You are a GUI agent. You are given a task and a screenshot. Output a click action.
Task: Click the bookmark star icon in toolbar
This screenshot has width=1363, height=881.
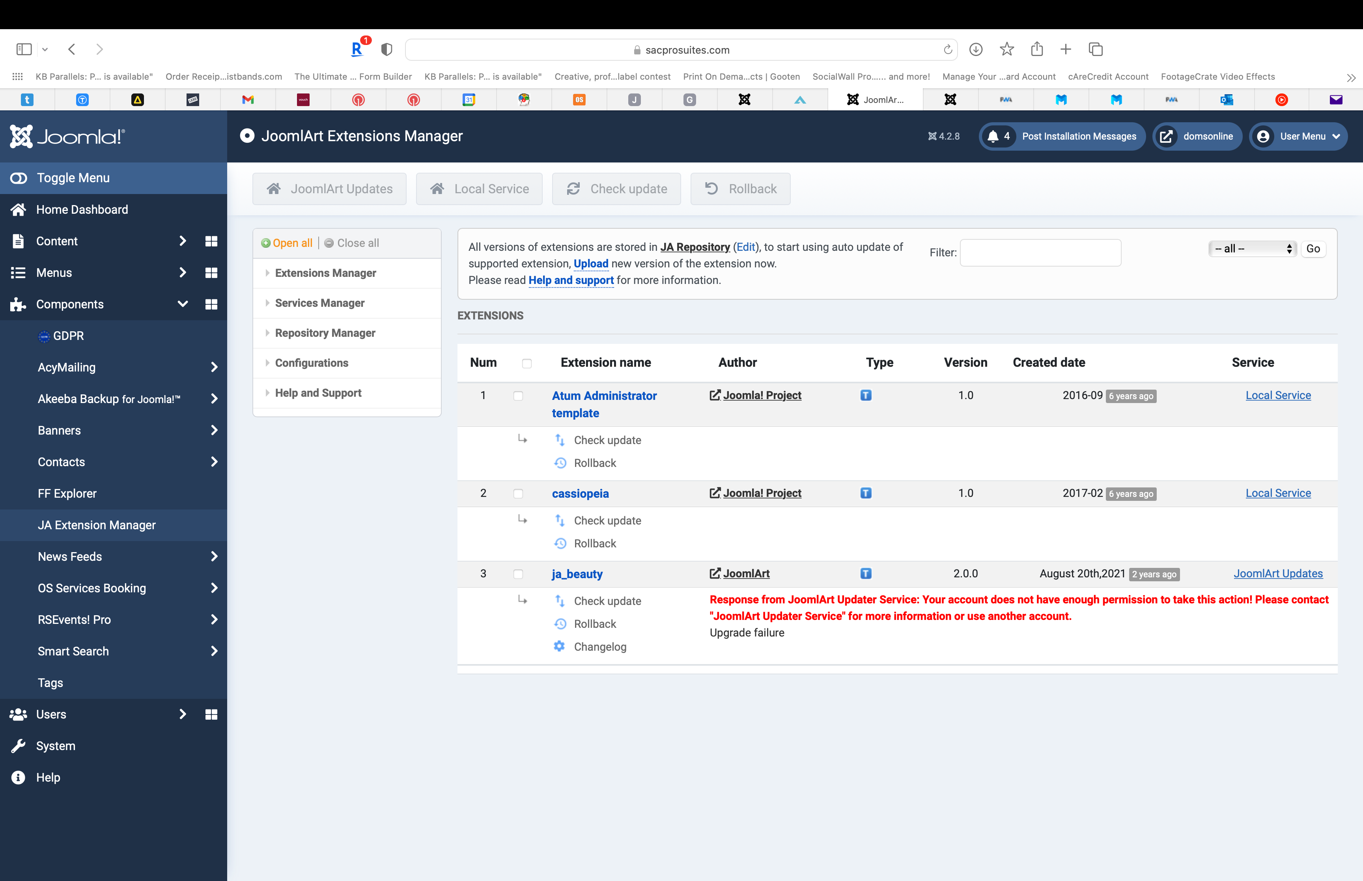[x=1006, y=50]
